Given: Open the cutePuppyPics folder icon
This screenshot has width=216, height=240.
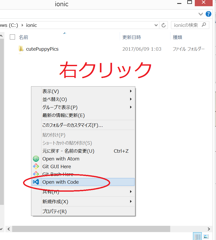Looking at the screenshot, I should [x=21, y=49].
